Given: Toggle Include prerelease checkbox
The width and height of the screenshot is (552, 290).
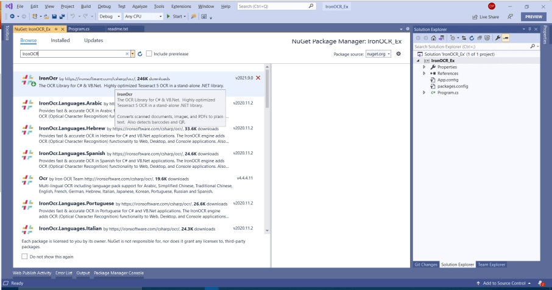Looking at the screenshot, I should point(149,54).
